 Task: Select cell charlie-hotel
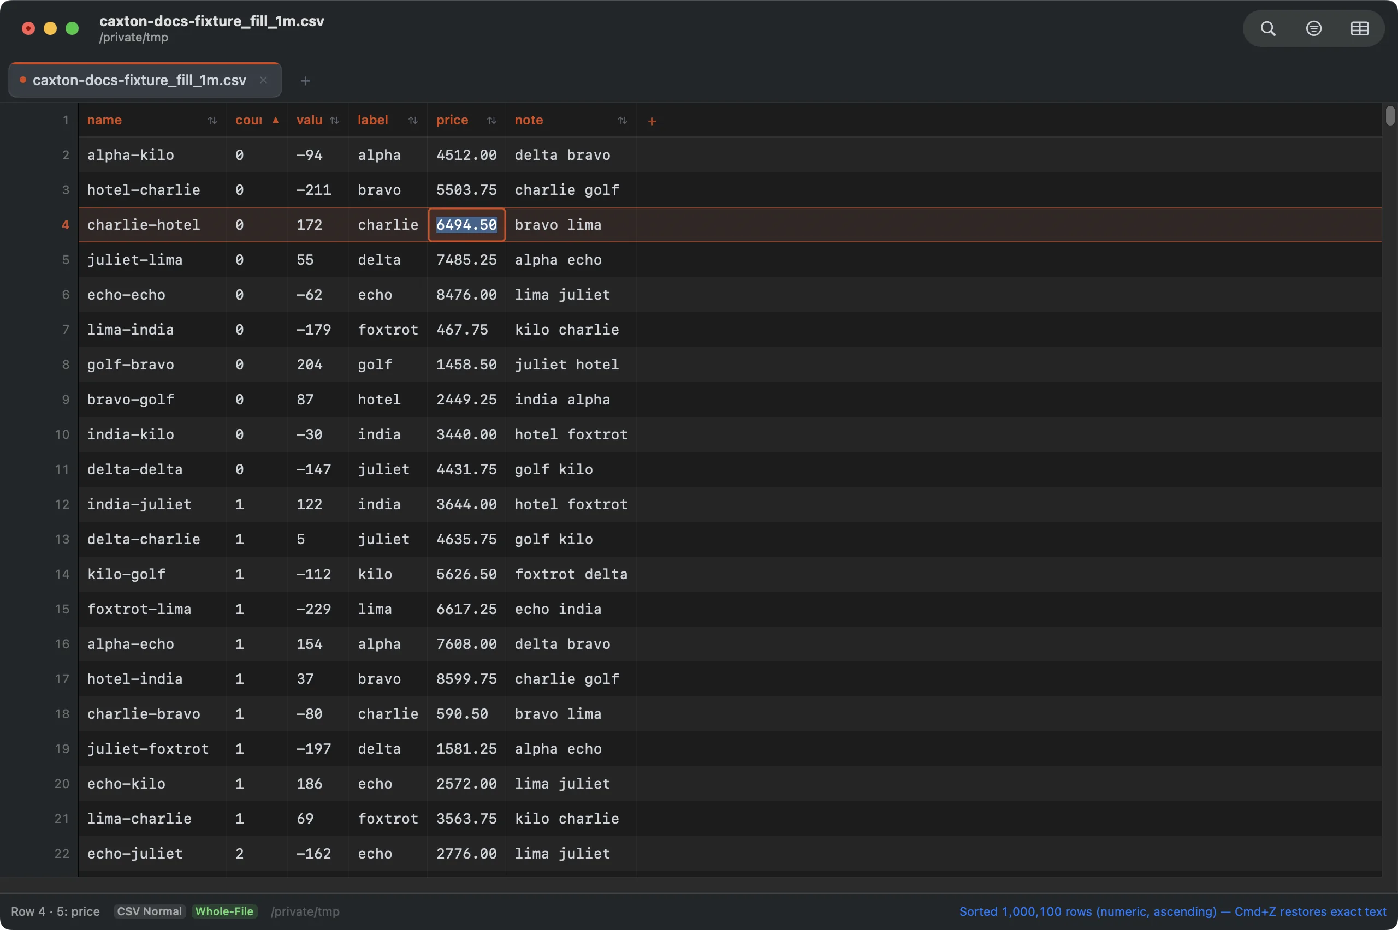[152, 225]
